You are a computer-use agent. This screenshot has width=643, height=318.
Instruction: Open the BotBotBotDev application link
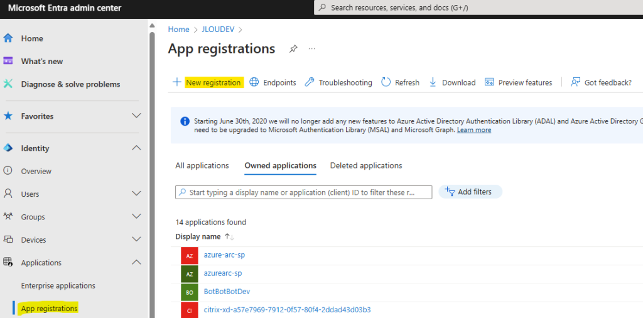coord(227,292)
